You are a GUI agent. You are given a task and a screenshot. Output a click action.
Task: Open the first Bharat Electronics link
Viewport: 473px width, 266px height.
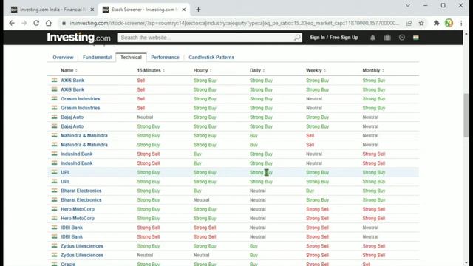click(x=81, y=191)
